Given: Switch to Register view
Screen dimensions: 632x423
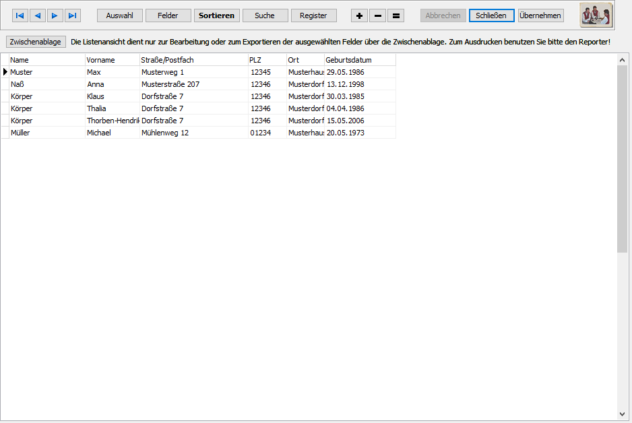Looking at the screenshot, I should (313, 15).
